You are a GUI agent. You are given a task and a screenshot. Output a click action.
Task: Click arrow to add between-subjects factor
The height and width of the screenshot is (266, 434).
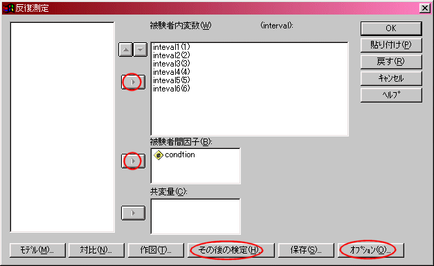133,161
